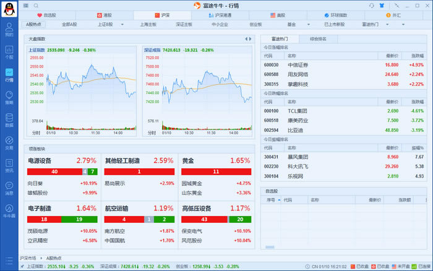Open the 消息 messages icon in sidebar
The height and width of the screenshot is (271, 433).
pos(9,188)
